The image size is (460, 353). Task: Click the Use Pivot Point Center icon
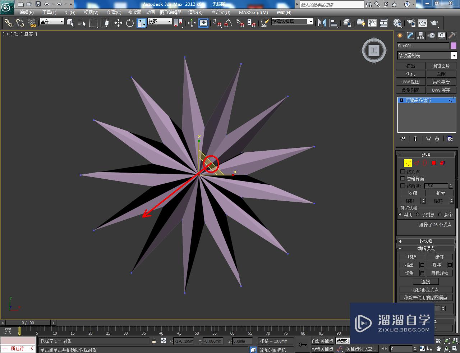coord(178,23)
